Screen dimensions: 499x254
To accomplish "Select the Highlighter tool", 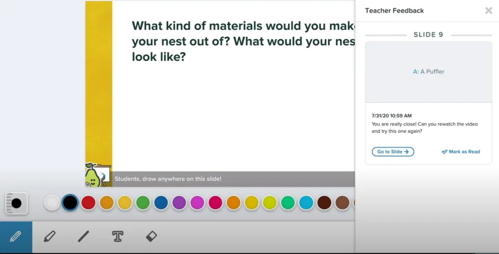I will (49, 237).
